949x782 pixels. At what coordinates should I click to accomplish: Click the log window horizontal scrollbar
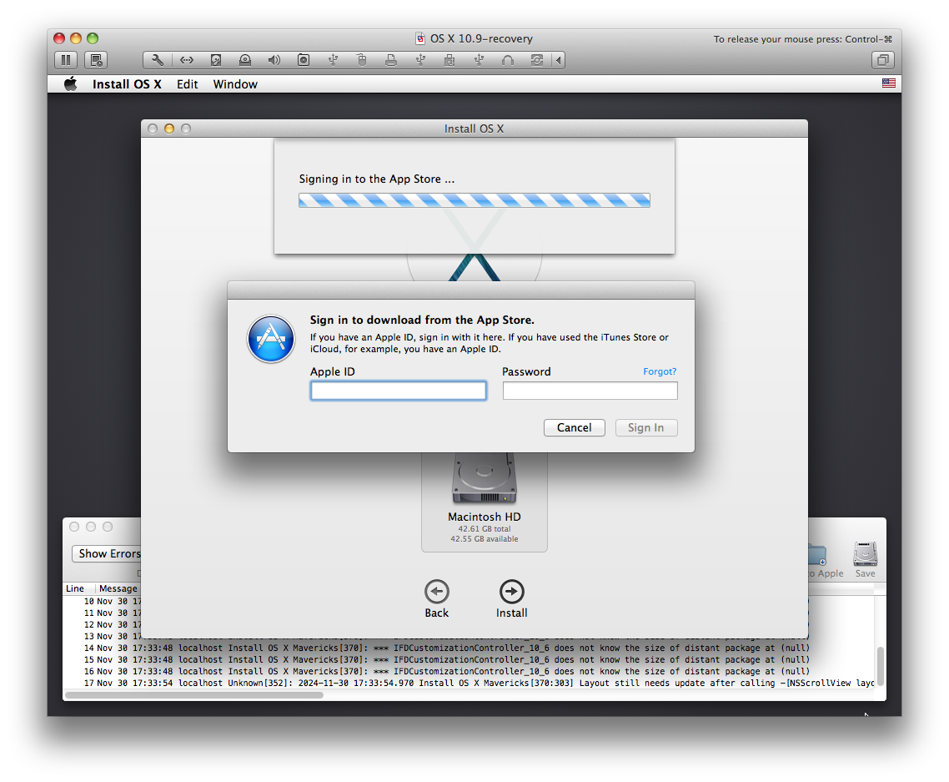pos(193,694)
